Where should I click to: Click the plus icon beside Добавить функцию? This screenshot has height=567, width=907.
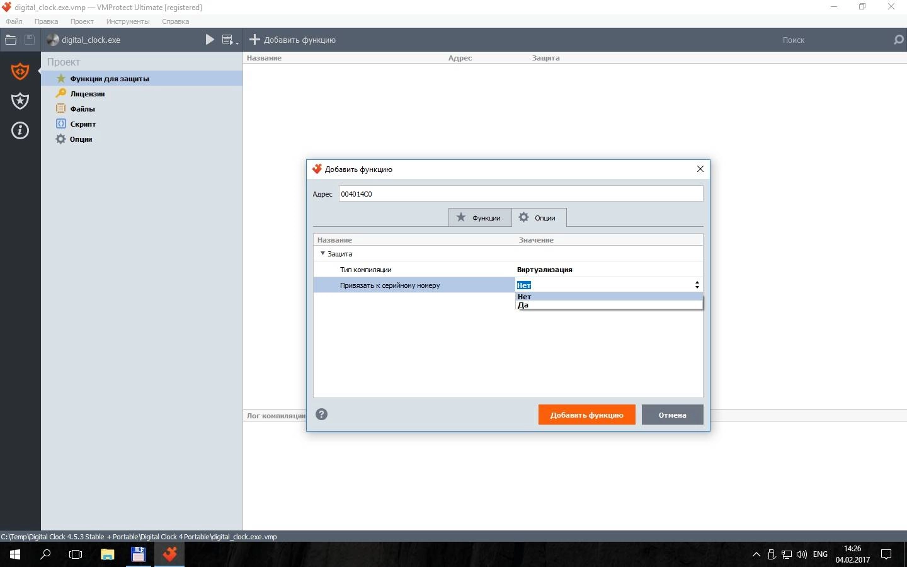(x=254, y=40)
